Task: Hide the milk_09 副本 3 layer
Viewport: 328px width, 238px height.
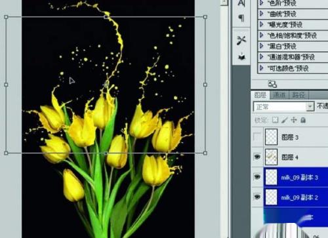Action: (257, 176)
